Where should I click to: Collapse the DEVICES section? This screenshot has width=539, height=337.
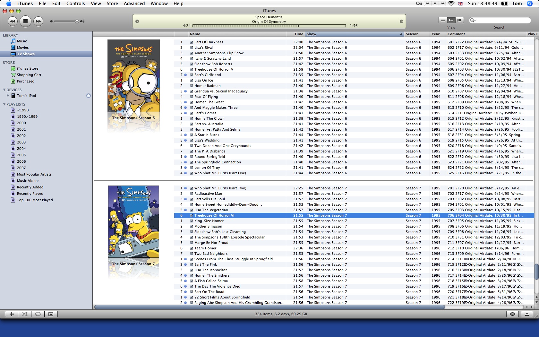(4, 90)
